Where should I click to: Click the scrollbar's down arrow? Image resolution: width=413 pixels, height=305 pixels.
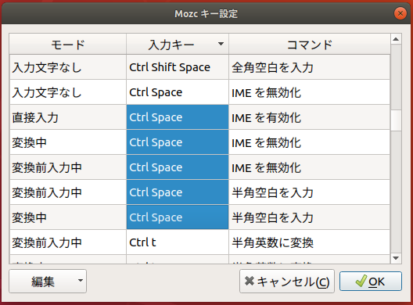396,258
